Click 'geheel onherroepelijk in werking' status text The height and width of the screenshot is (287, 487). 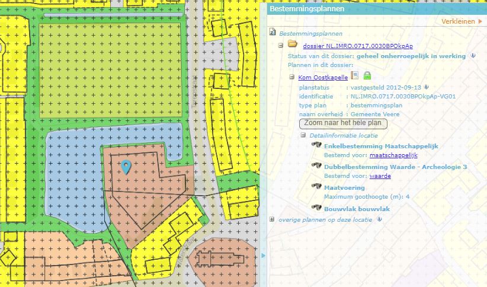[411, 56]
